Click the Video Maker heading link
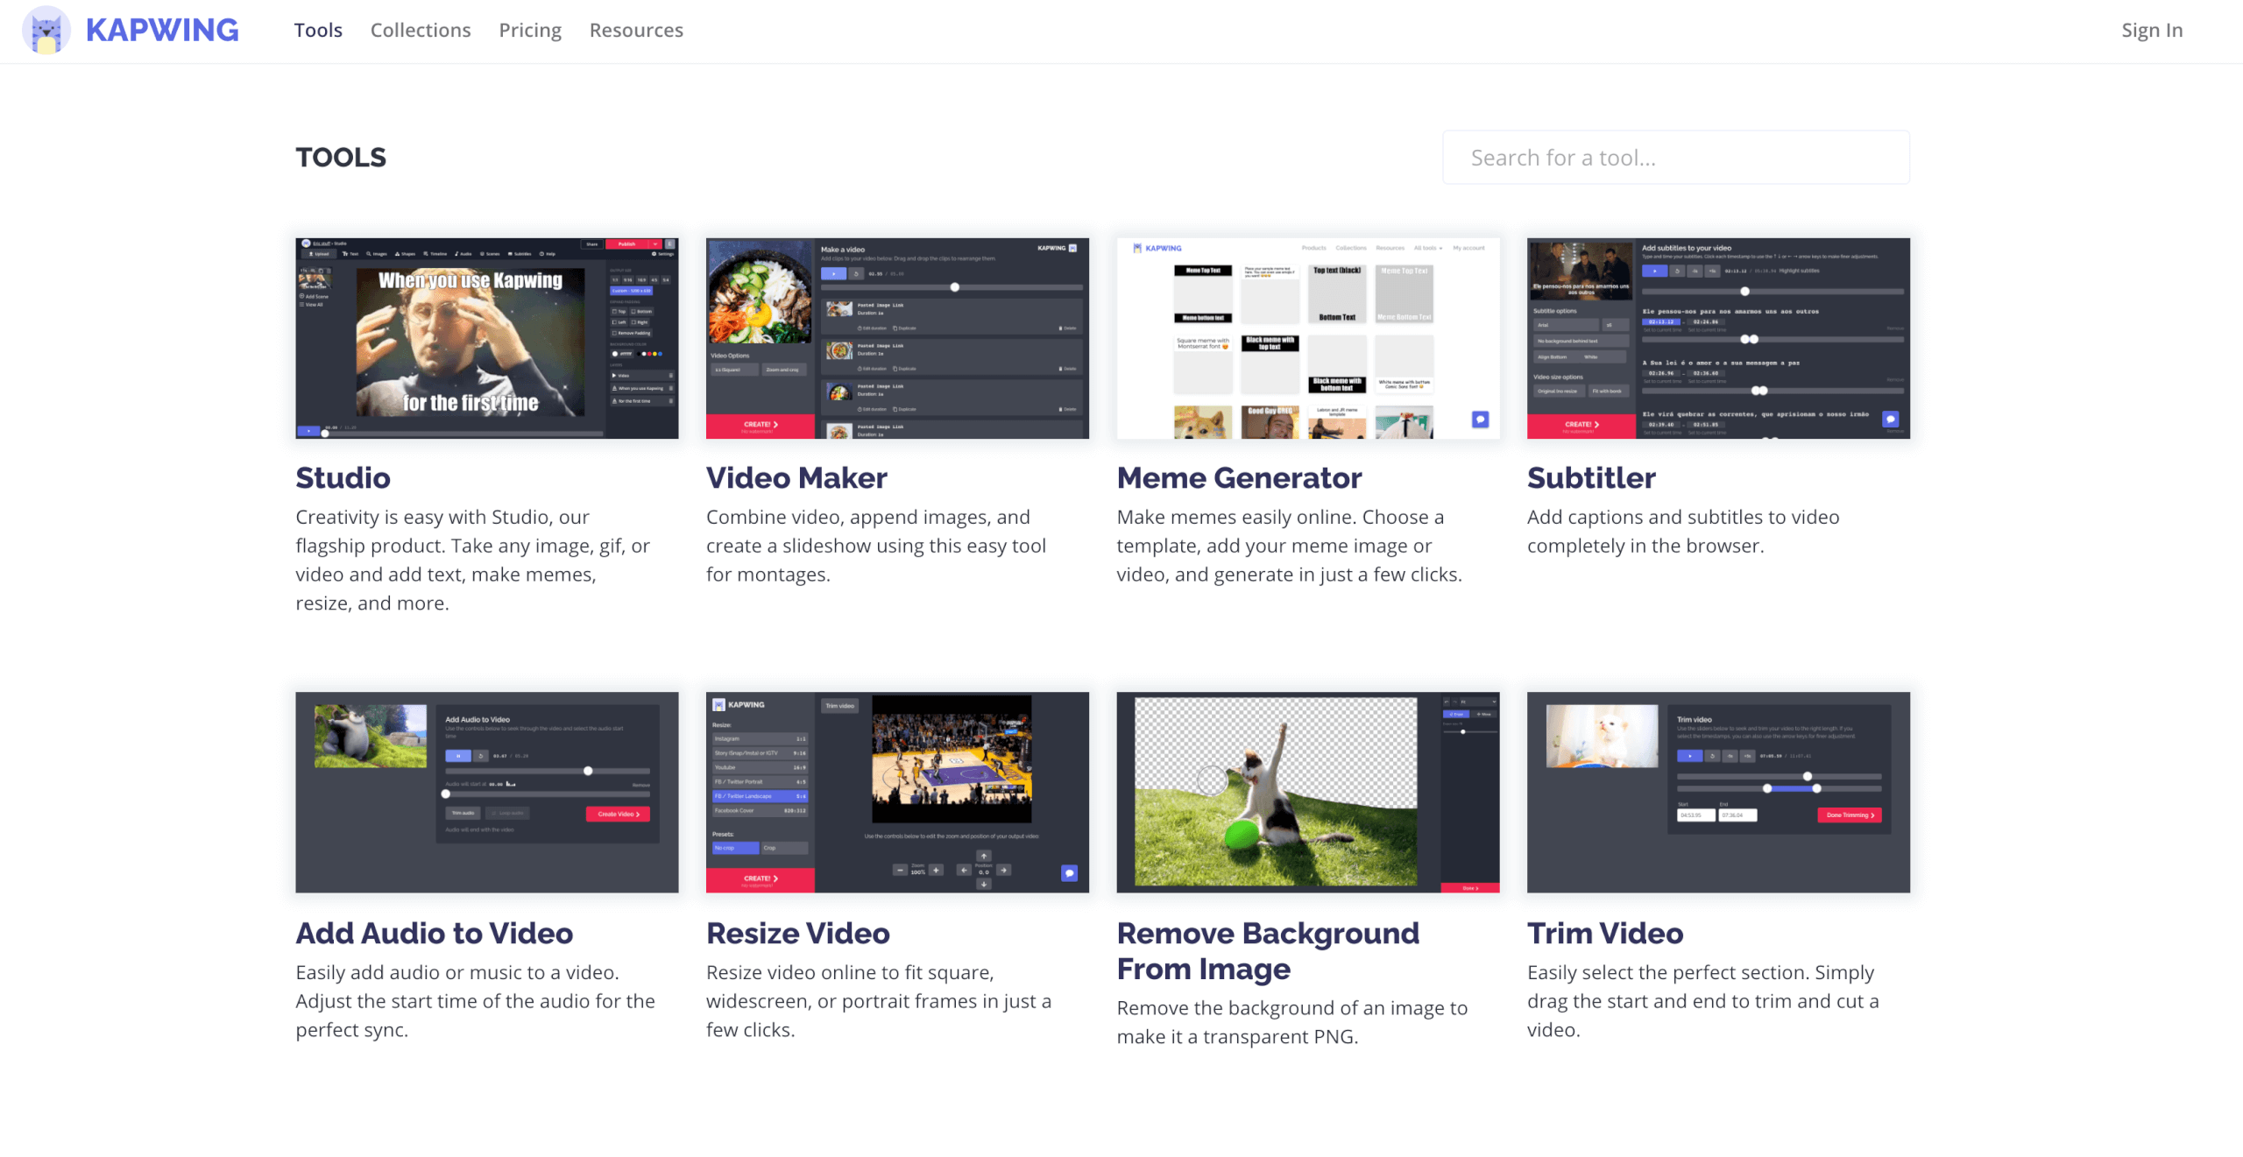The width and height of the screenshot is (2243, 1157). point(796,478)
